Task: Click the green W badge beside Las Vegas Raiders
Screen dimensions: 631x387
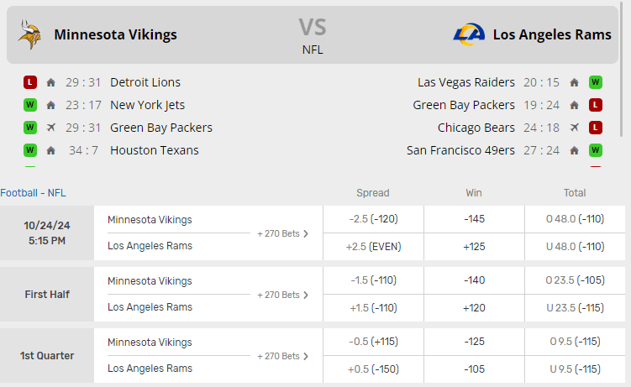Action: pyautogui.click(x=595, y=82)
